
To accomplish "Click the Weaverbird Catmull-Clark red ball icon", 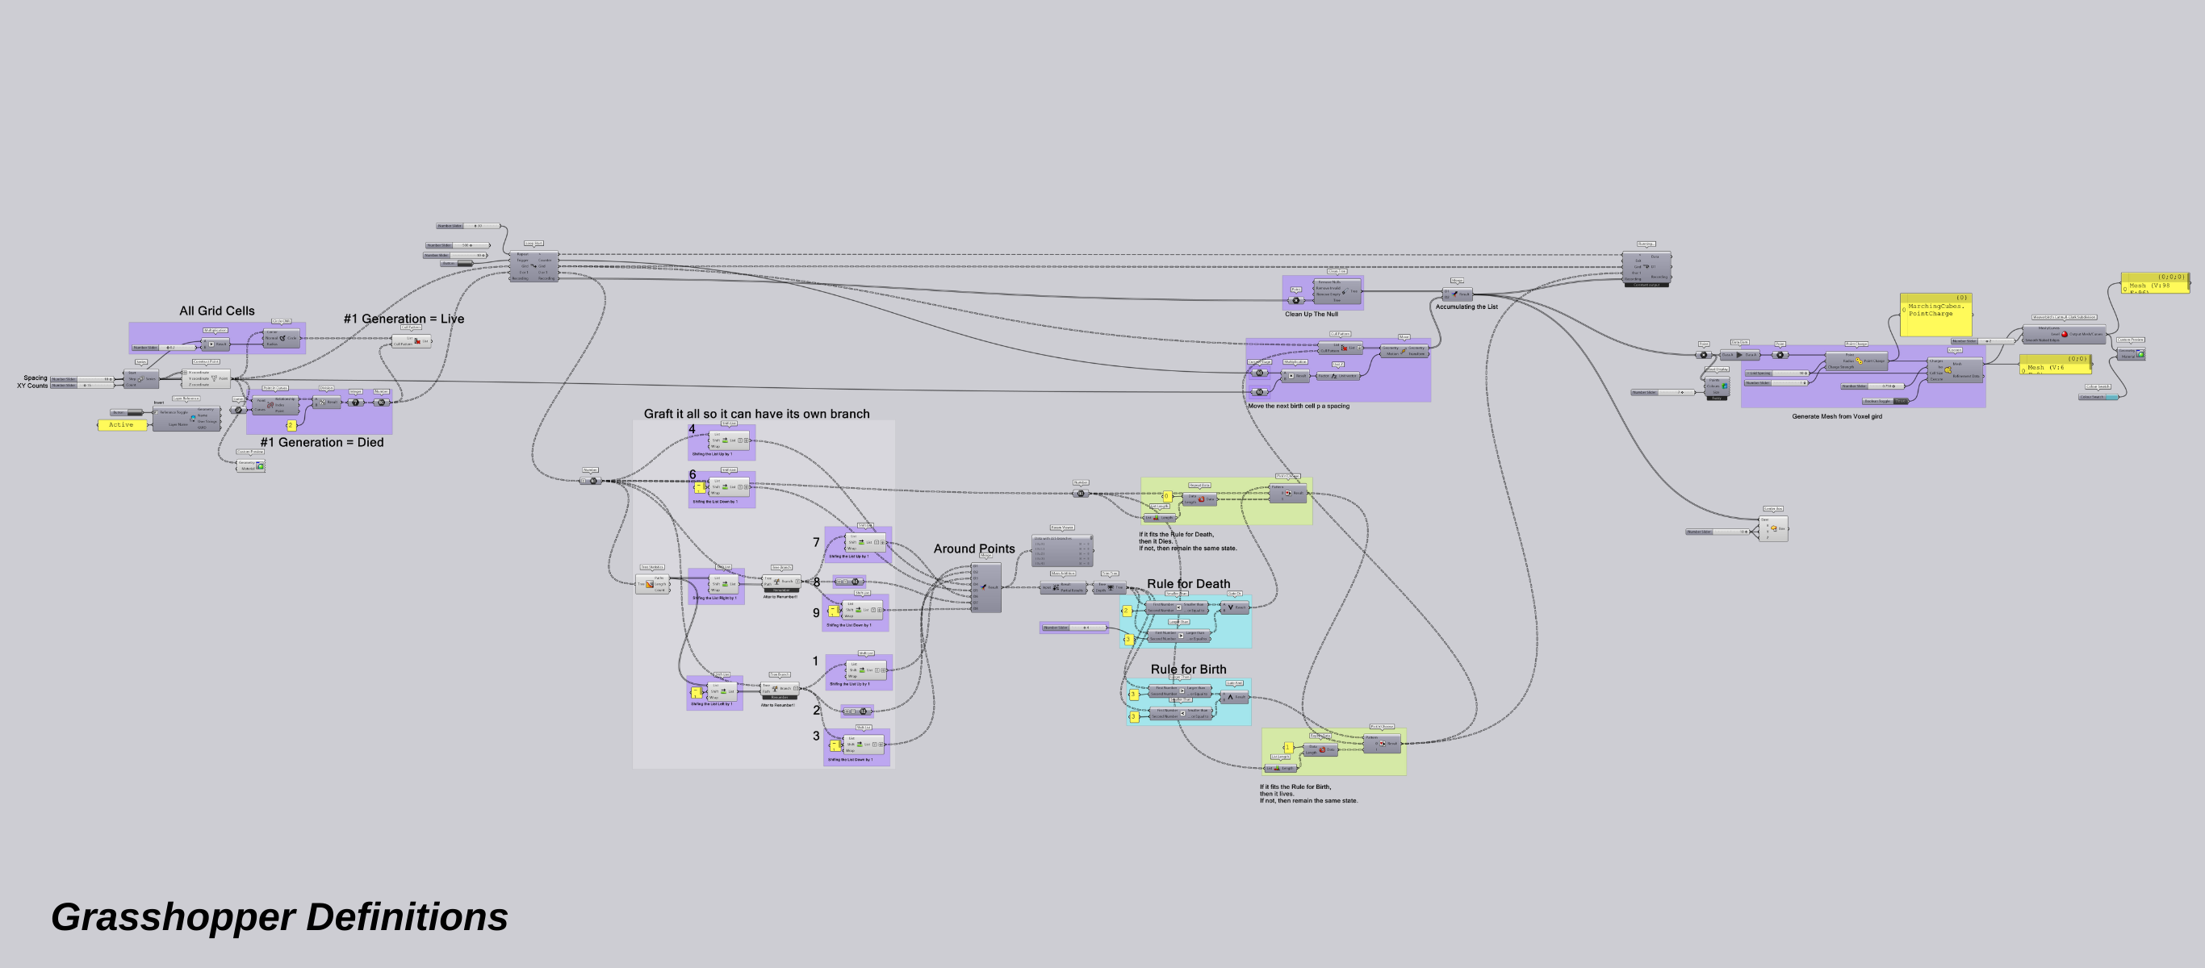I will click(2064, 335).
